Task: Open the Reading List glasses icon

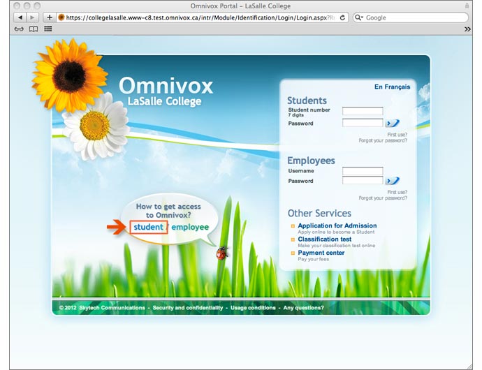Action: tap(19, 29)
